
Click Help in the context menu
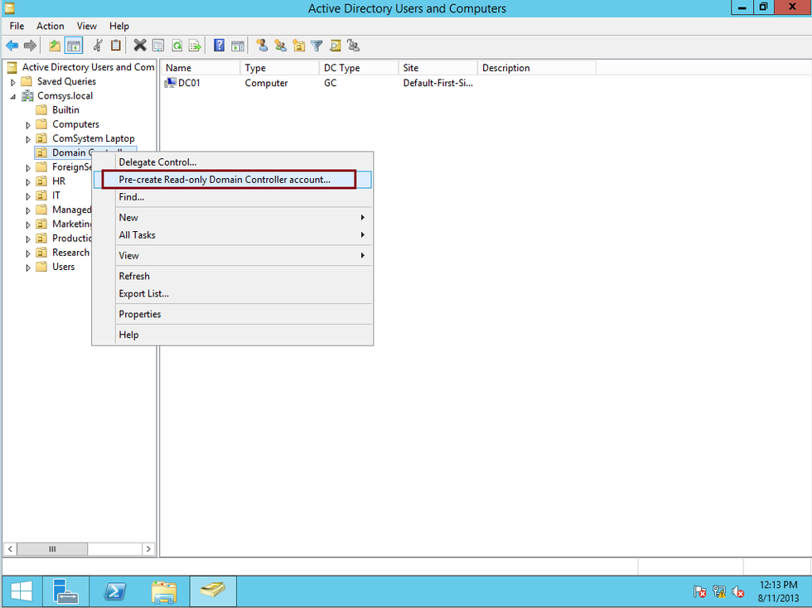tap(233, 335)
